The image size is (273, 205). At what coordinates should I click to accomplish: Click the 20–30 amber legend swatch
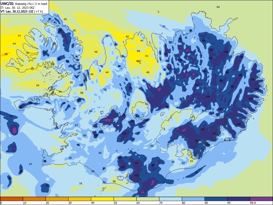coord(57,199)
